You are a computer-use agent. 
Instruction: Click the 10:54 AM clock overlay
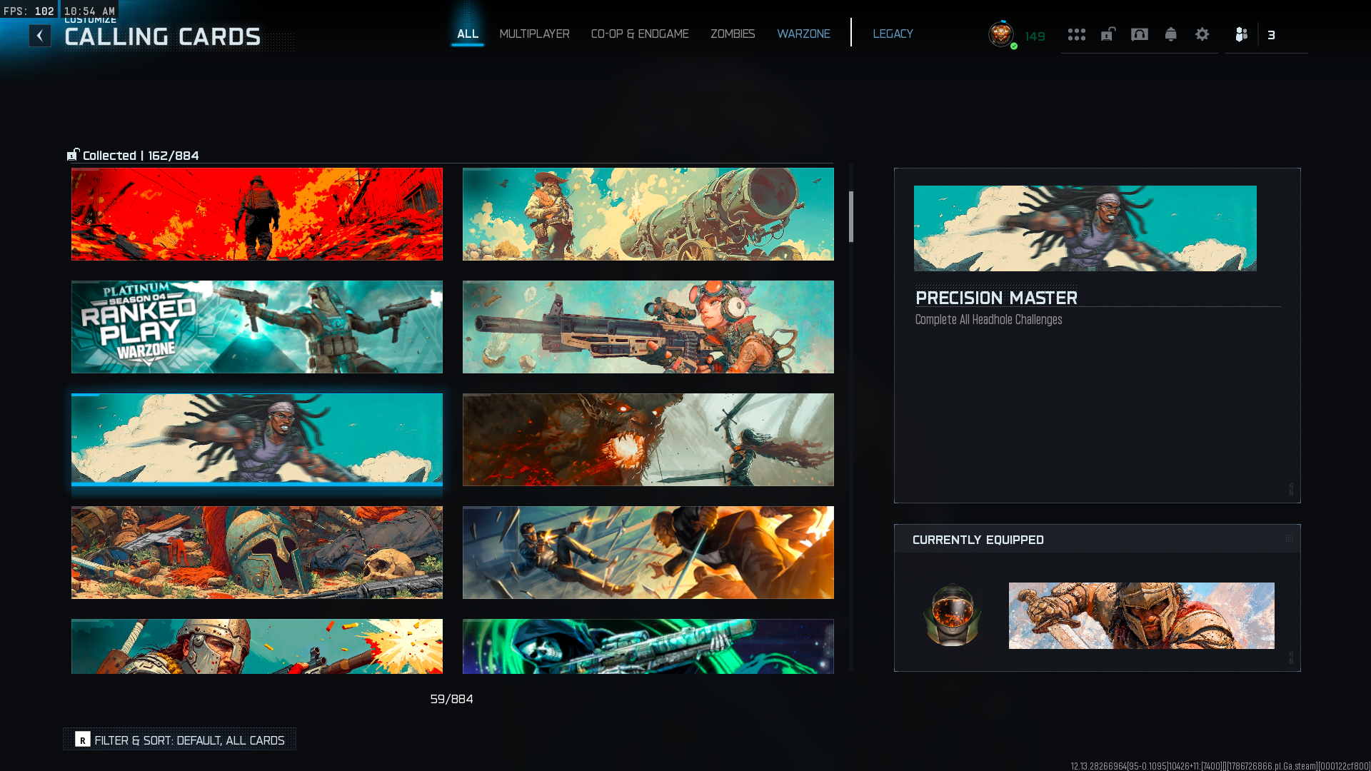pyautogui.click(x=89, y=11)
